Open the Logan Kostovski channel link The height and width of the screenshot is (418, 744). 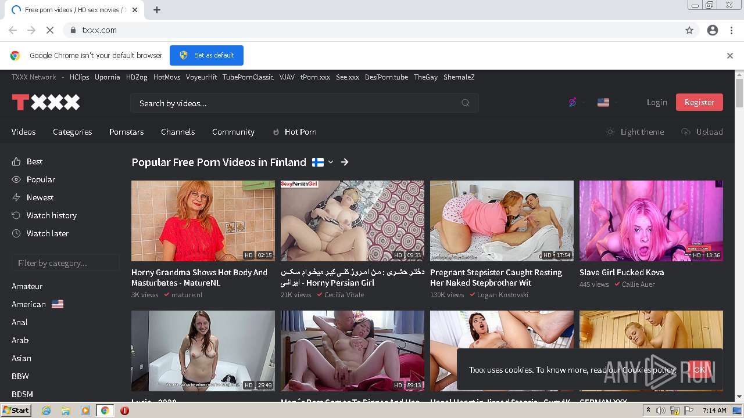point(503,295)
